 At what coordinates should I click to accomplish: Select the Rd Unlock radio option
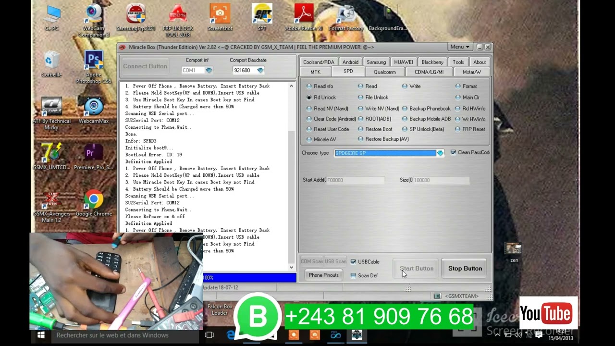[x=321, y=97]
